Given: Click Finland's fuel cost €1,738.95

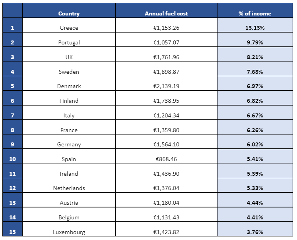Looking at the screenshot, I should point(166,98).
